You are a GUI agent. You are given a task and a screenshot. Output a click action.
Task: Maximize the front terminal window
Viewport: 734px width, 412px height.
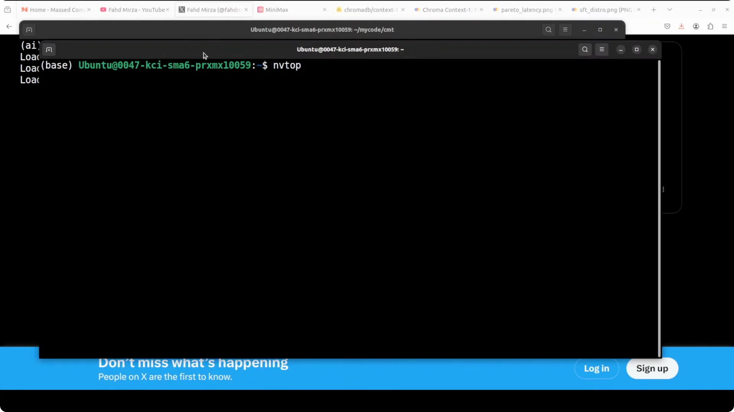(637, 50)
